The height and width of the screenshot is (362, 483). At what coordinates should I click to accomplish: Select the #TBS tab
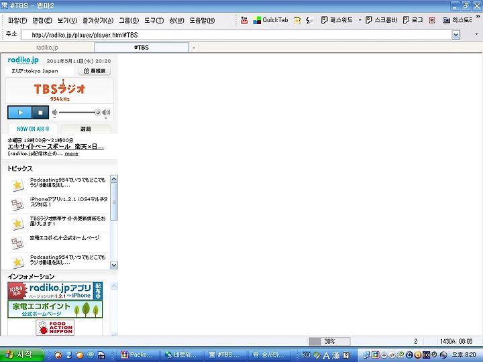point(142,48)
